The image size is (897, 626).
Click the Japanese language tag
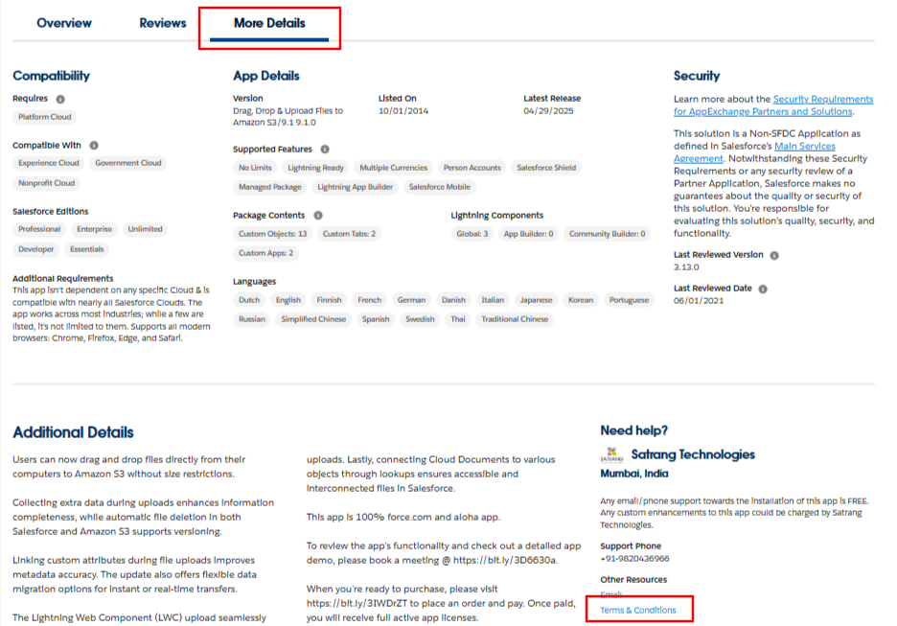[x=536, y=300]
